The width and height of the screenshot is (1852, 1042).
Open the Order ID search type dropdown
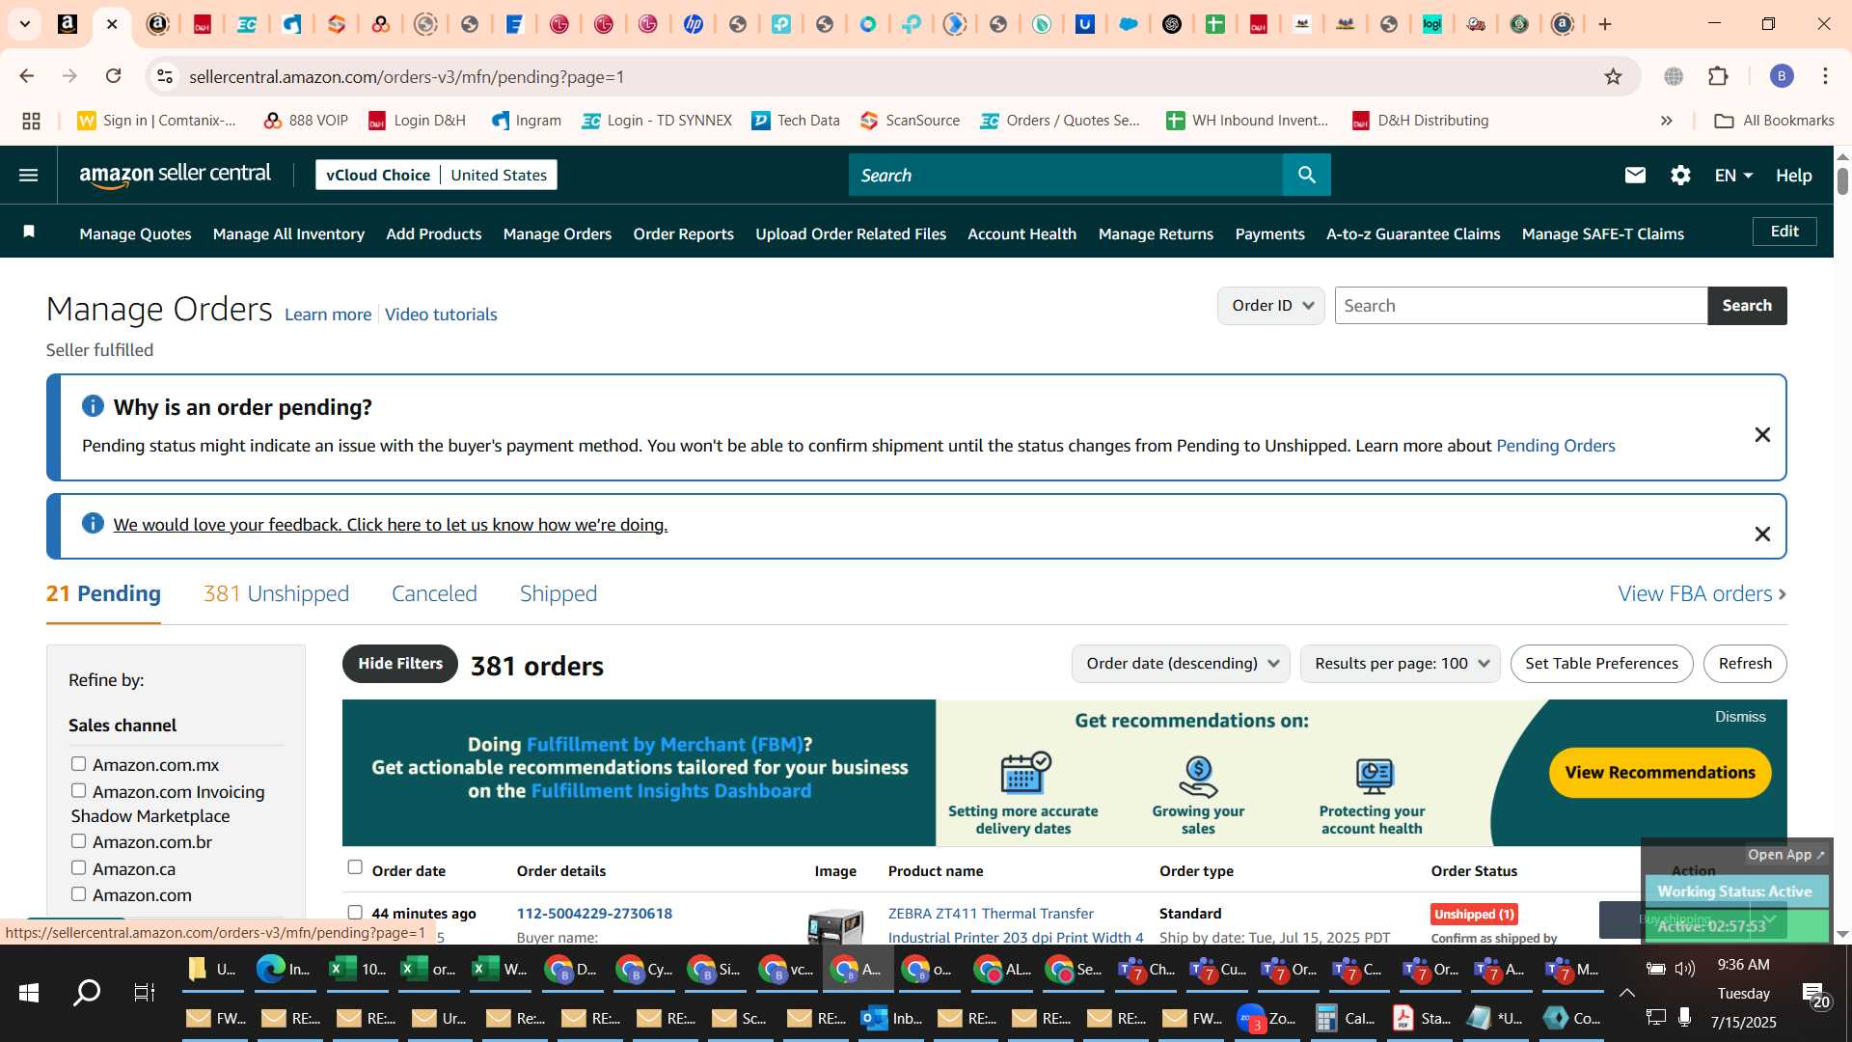pos(1270,306)
